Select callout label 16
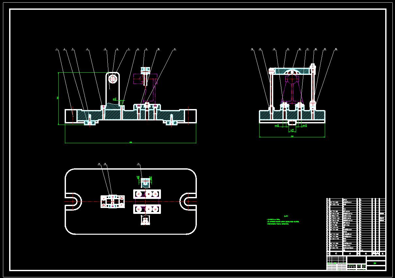 [x=300, y=49]
